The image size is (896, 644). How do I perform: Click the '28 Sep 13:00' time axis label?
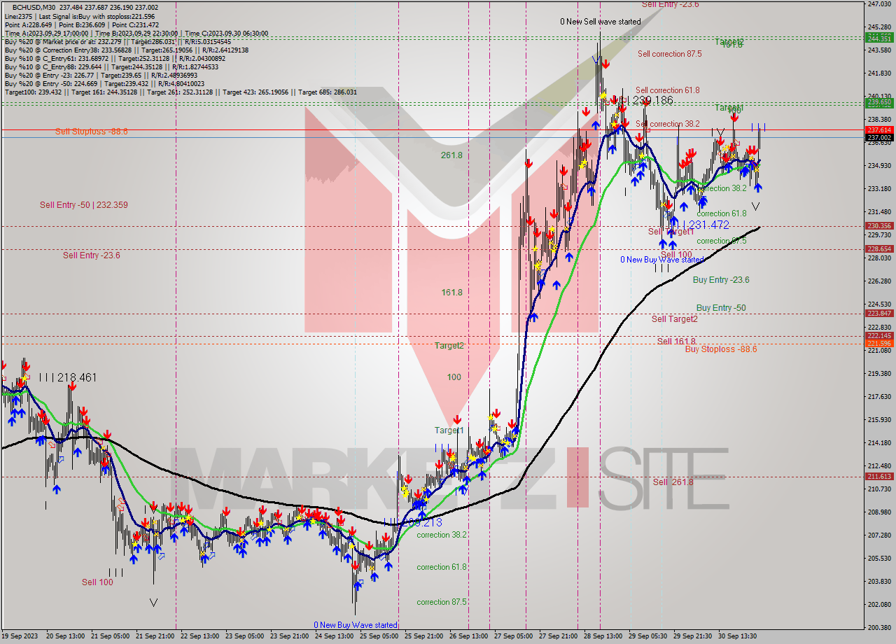[x=603, y=636]
